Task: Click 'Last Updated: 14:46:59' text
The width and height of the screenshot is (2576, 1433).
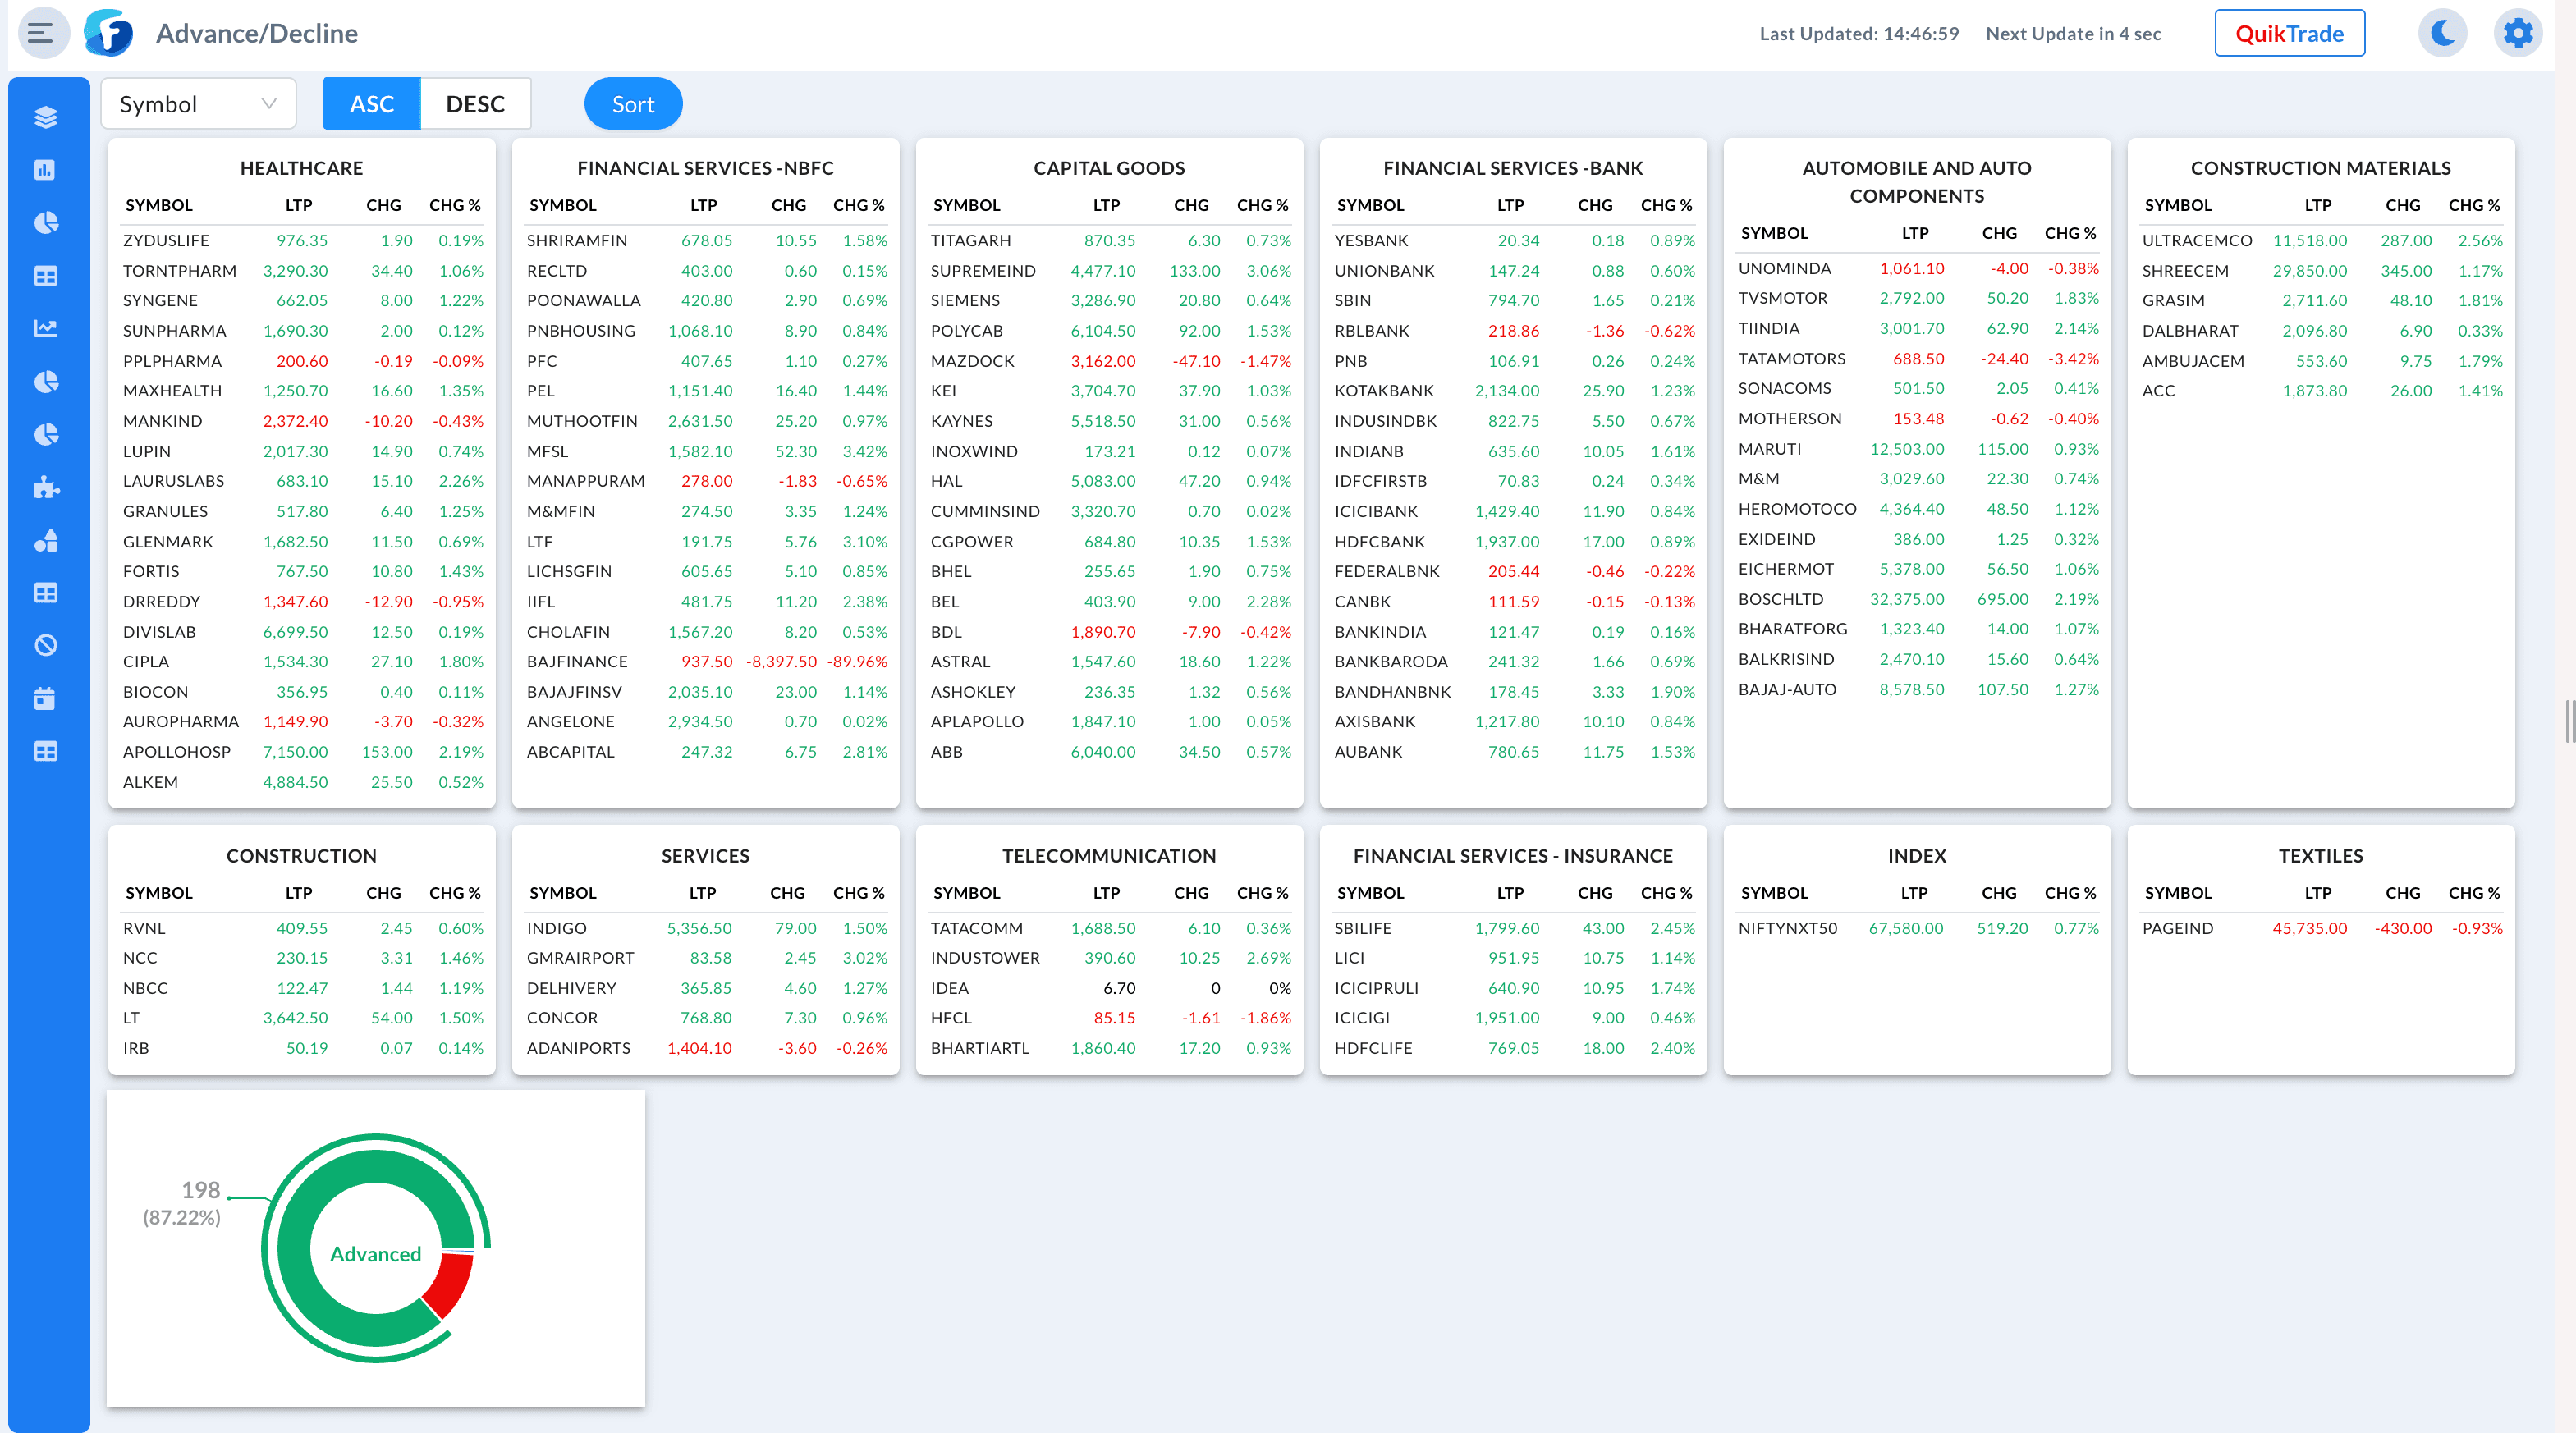Action: pyautogui.click(x=1859, y=33)
